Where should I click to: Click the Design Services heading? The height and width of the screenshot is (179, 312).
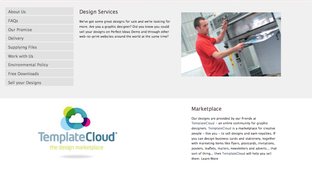click(98, 12)
